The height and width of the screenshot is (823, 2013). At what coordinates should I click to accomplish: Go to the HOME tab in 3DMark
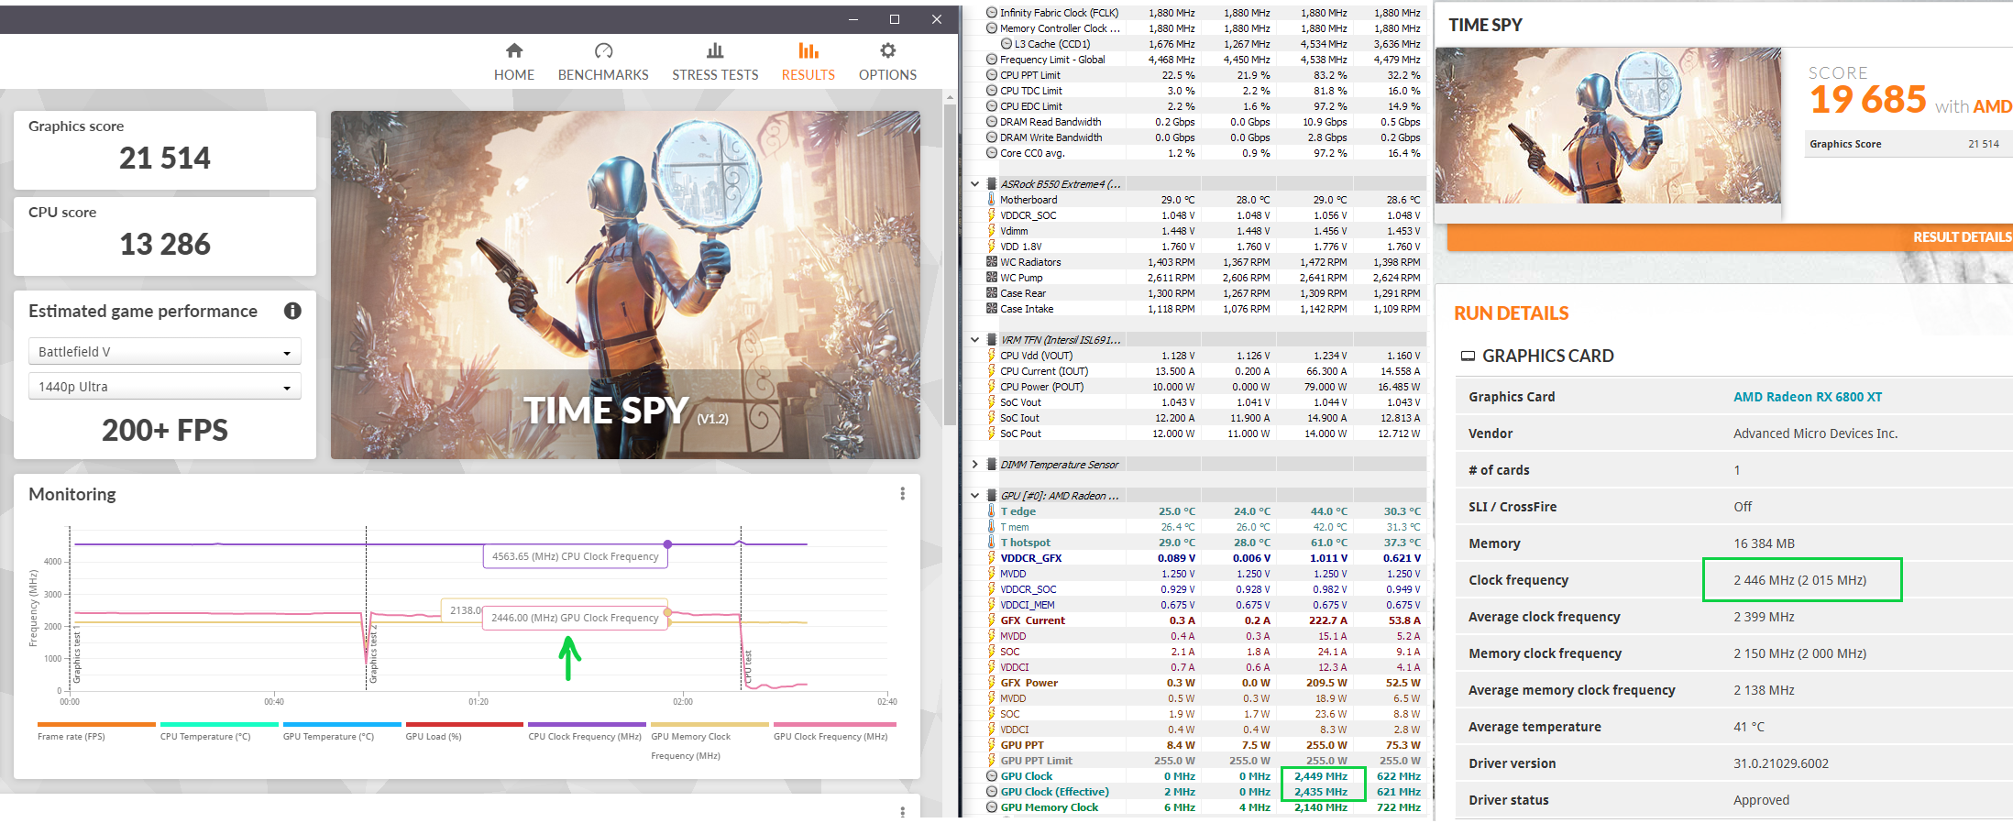coord(514,61)
